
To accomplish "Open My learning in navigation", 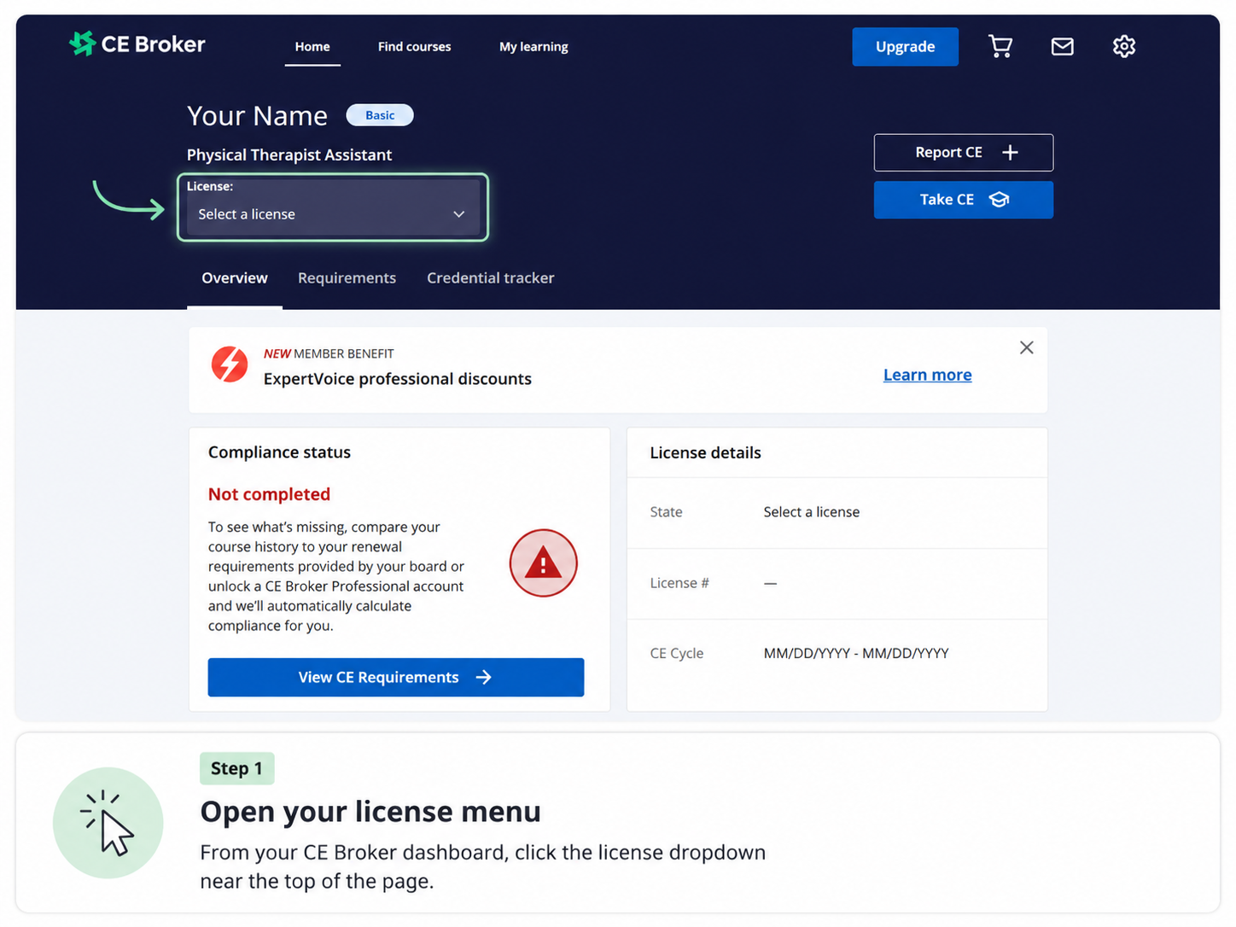I will pyautogui.click(x=533, y=47).
